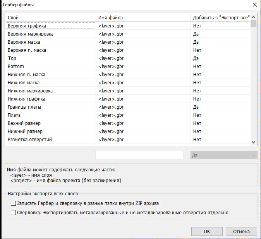Click file name cell of Нижняя маркировка

coord(143,91)
